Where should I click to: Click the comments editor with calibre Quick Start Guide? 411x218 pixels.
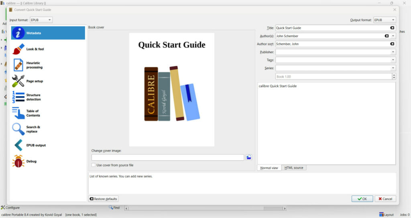[327, 123]
